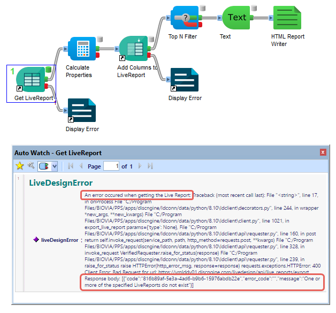The image size is (336, 313).
Task: Select the green Text component
Action: click(236, 18)
